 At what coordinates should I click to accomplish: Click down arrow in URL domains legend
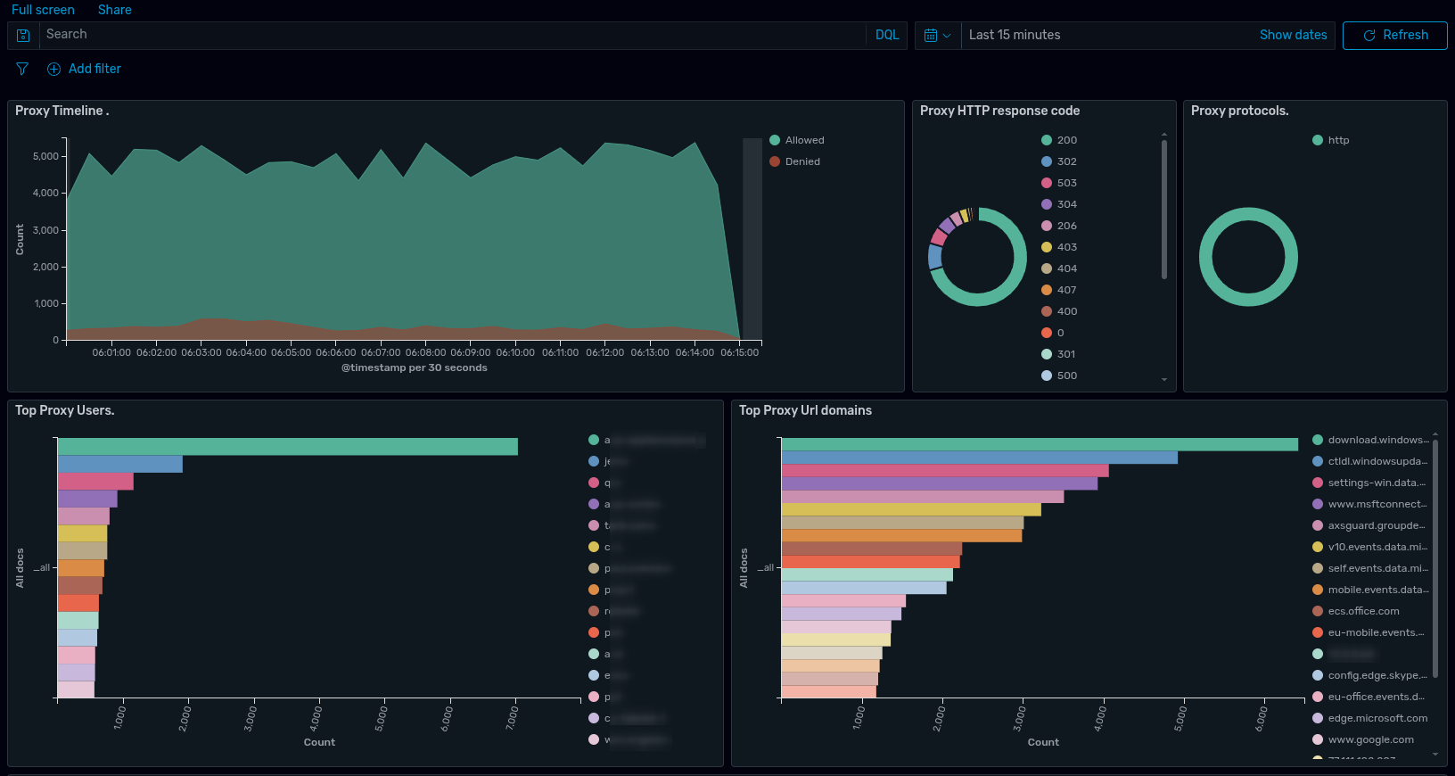click(x=1435, y=755)
